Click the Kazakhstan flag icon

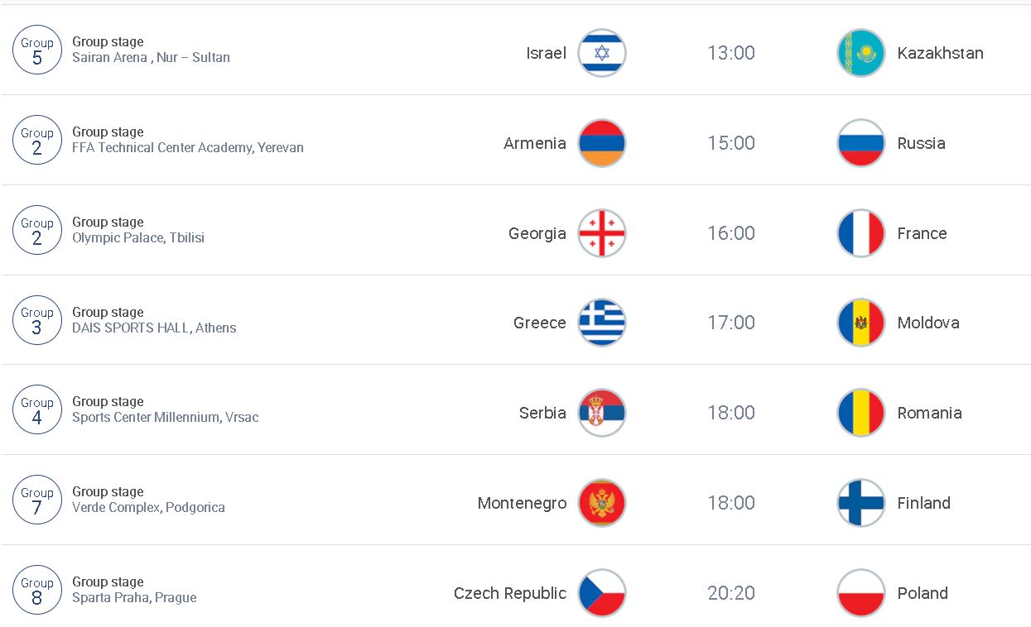pyautogui.click(x=861, y=53)
